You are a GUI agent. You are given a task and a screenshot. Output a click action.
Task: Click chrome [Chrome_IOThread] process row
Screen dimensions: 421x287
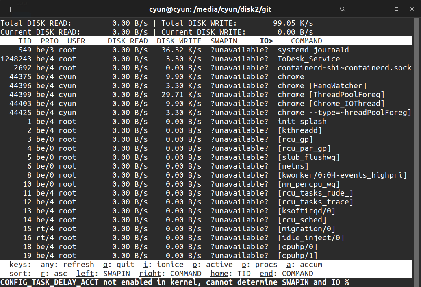[206, 104]
